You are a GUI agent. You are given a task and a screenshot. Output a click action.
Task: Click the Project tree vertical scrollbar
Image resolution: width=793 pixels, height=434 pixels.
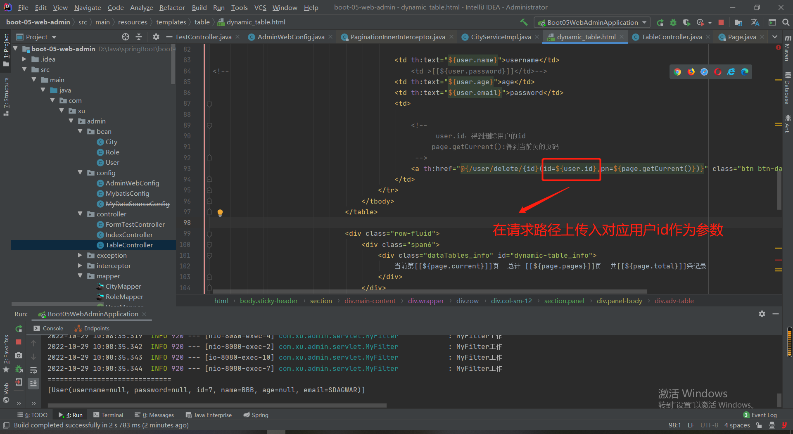click(173, 64)
